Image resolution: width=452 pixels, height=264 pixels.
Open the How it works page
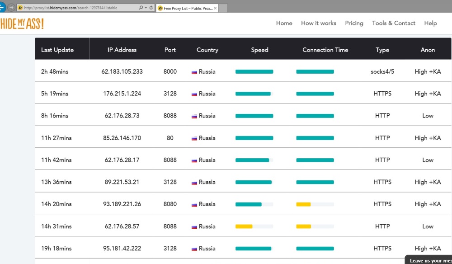pyautogui.click(x=318, y=23)
